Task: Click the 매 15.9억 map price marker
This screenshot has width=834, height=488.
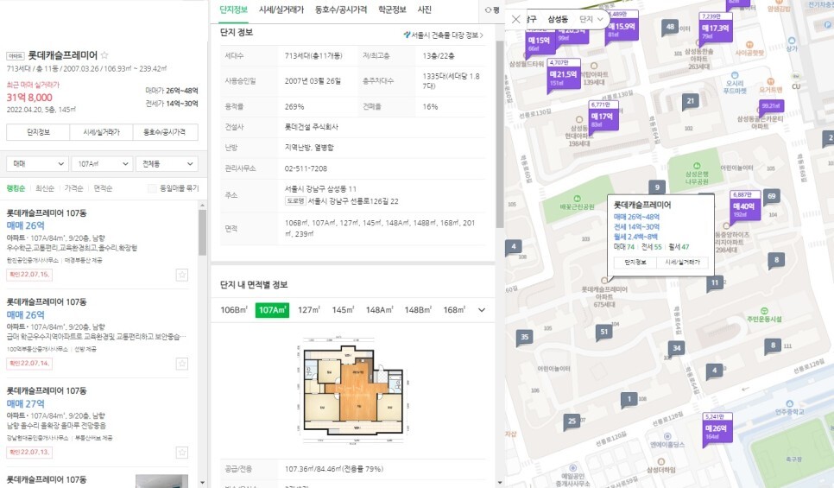Action: click(622, 26)
